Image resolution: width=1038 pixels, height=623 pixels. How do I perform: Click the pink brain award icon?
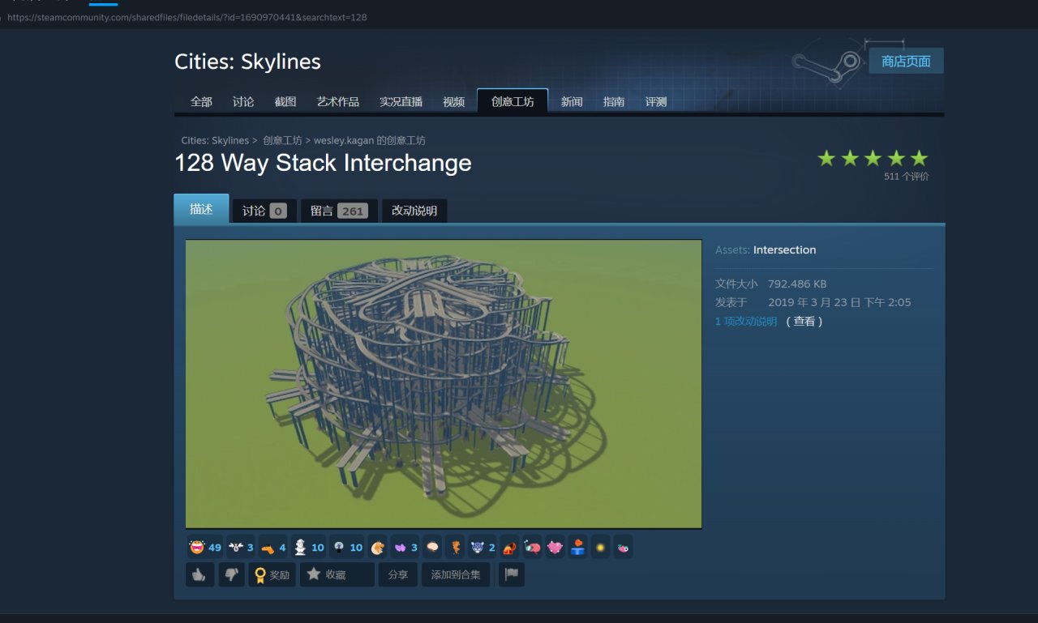432,547
